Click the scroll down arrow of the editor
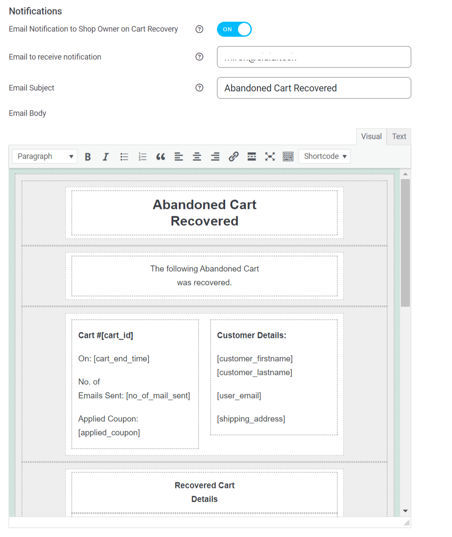Viewport: 452px width, 537px height. (x=405, y=511)
